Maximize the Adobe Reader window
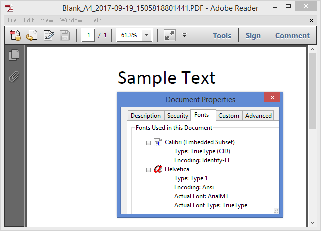The image size is (321, 231). (288, 6)
